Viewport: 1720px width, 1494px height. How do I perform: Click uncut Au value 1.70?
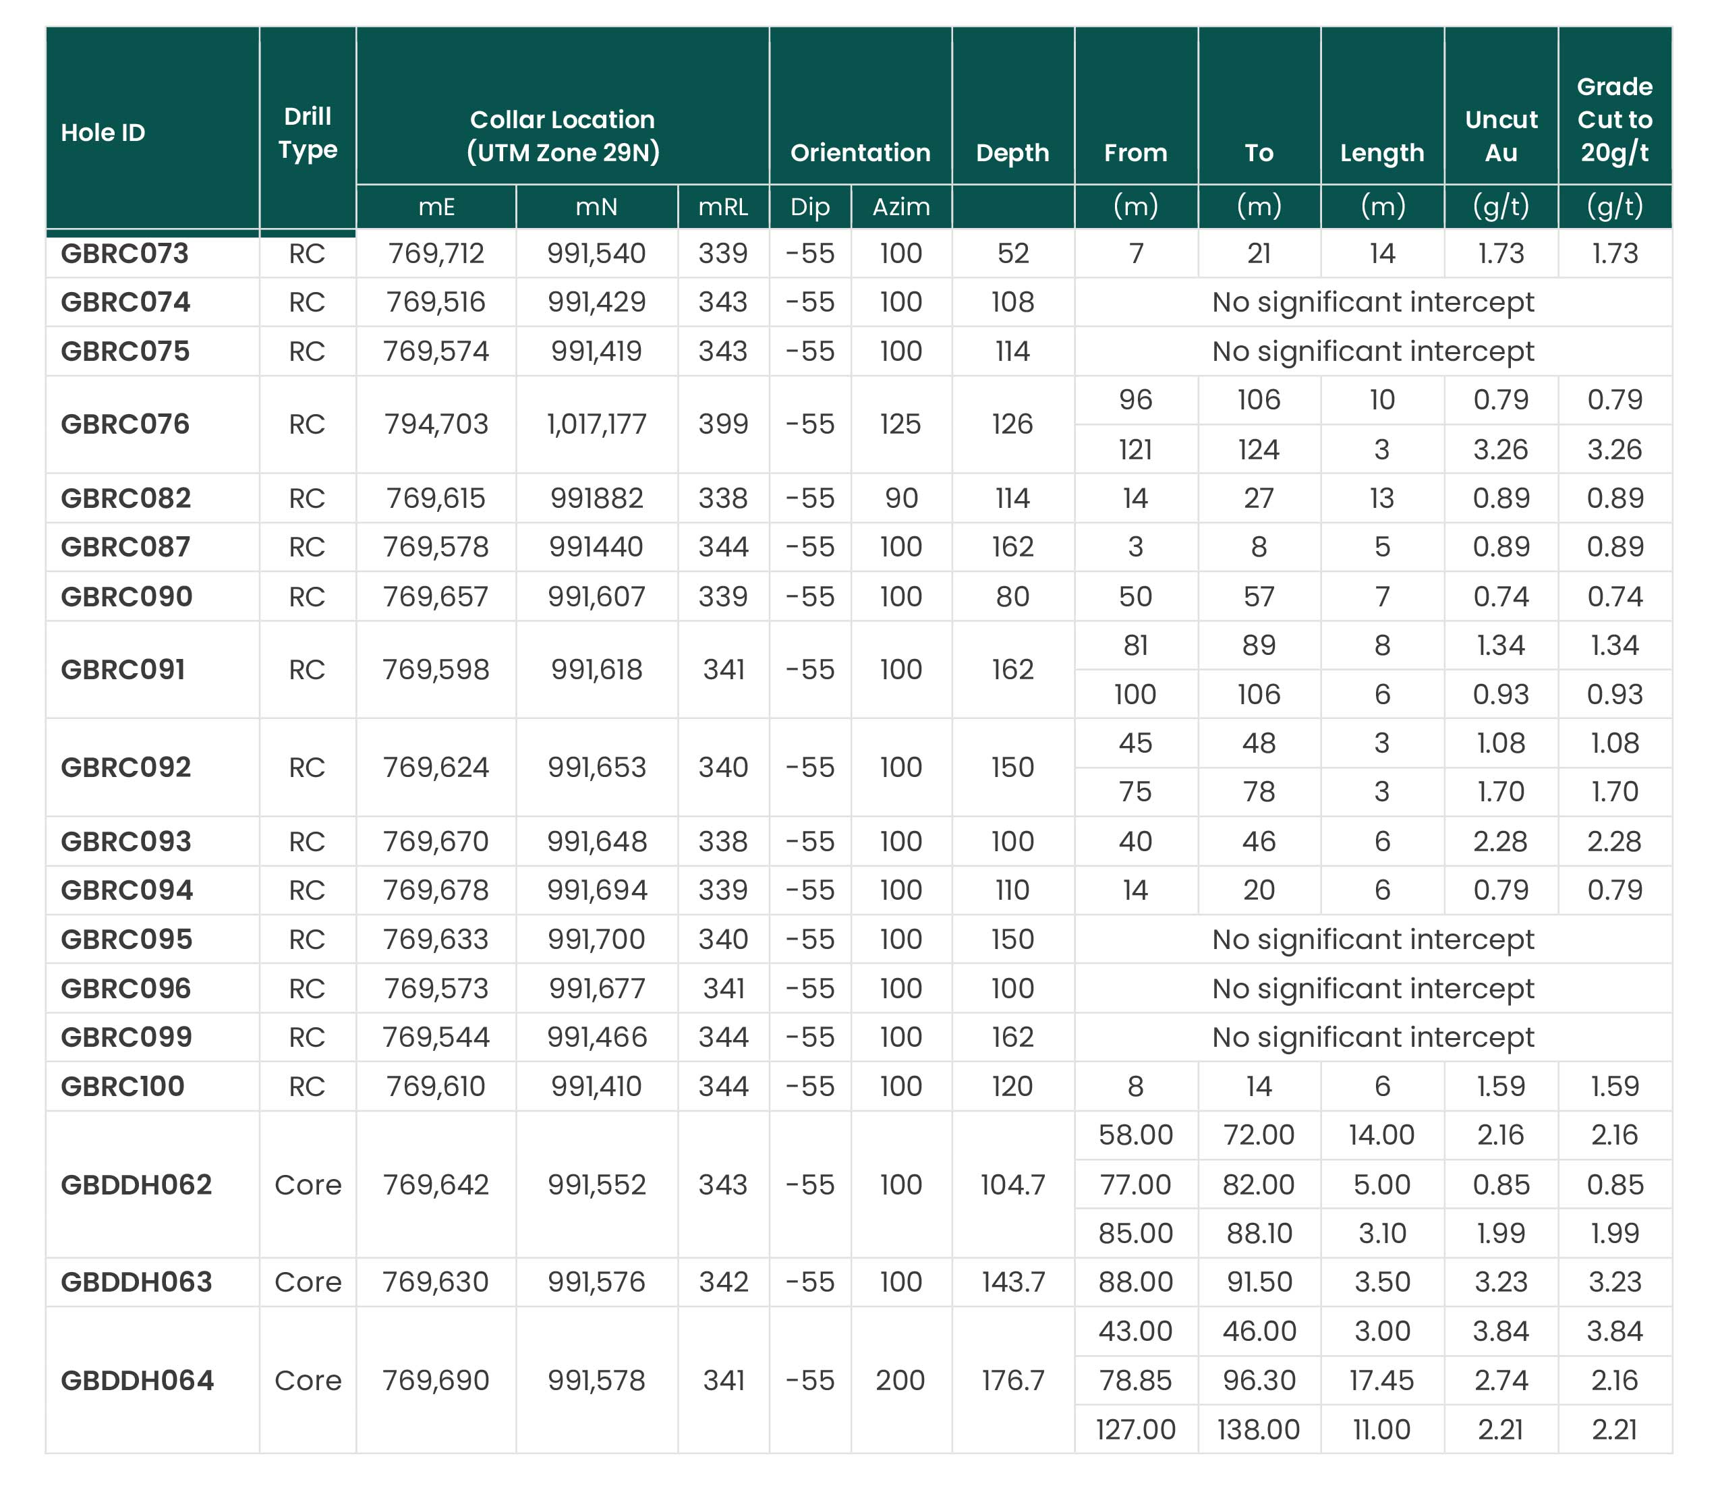[1501, 792]
